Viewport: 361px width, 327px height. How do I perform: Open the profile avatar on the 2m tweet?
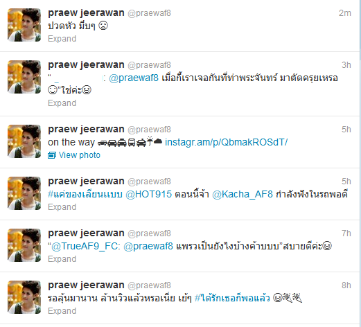coord(24,25)
